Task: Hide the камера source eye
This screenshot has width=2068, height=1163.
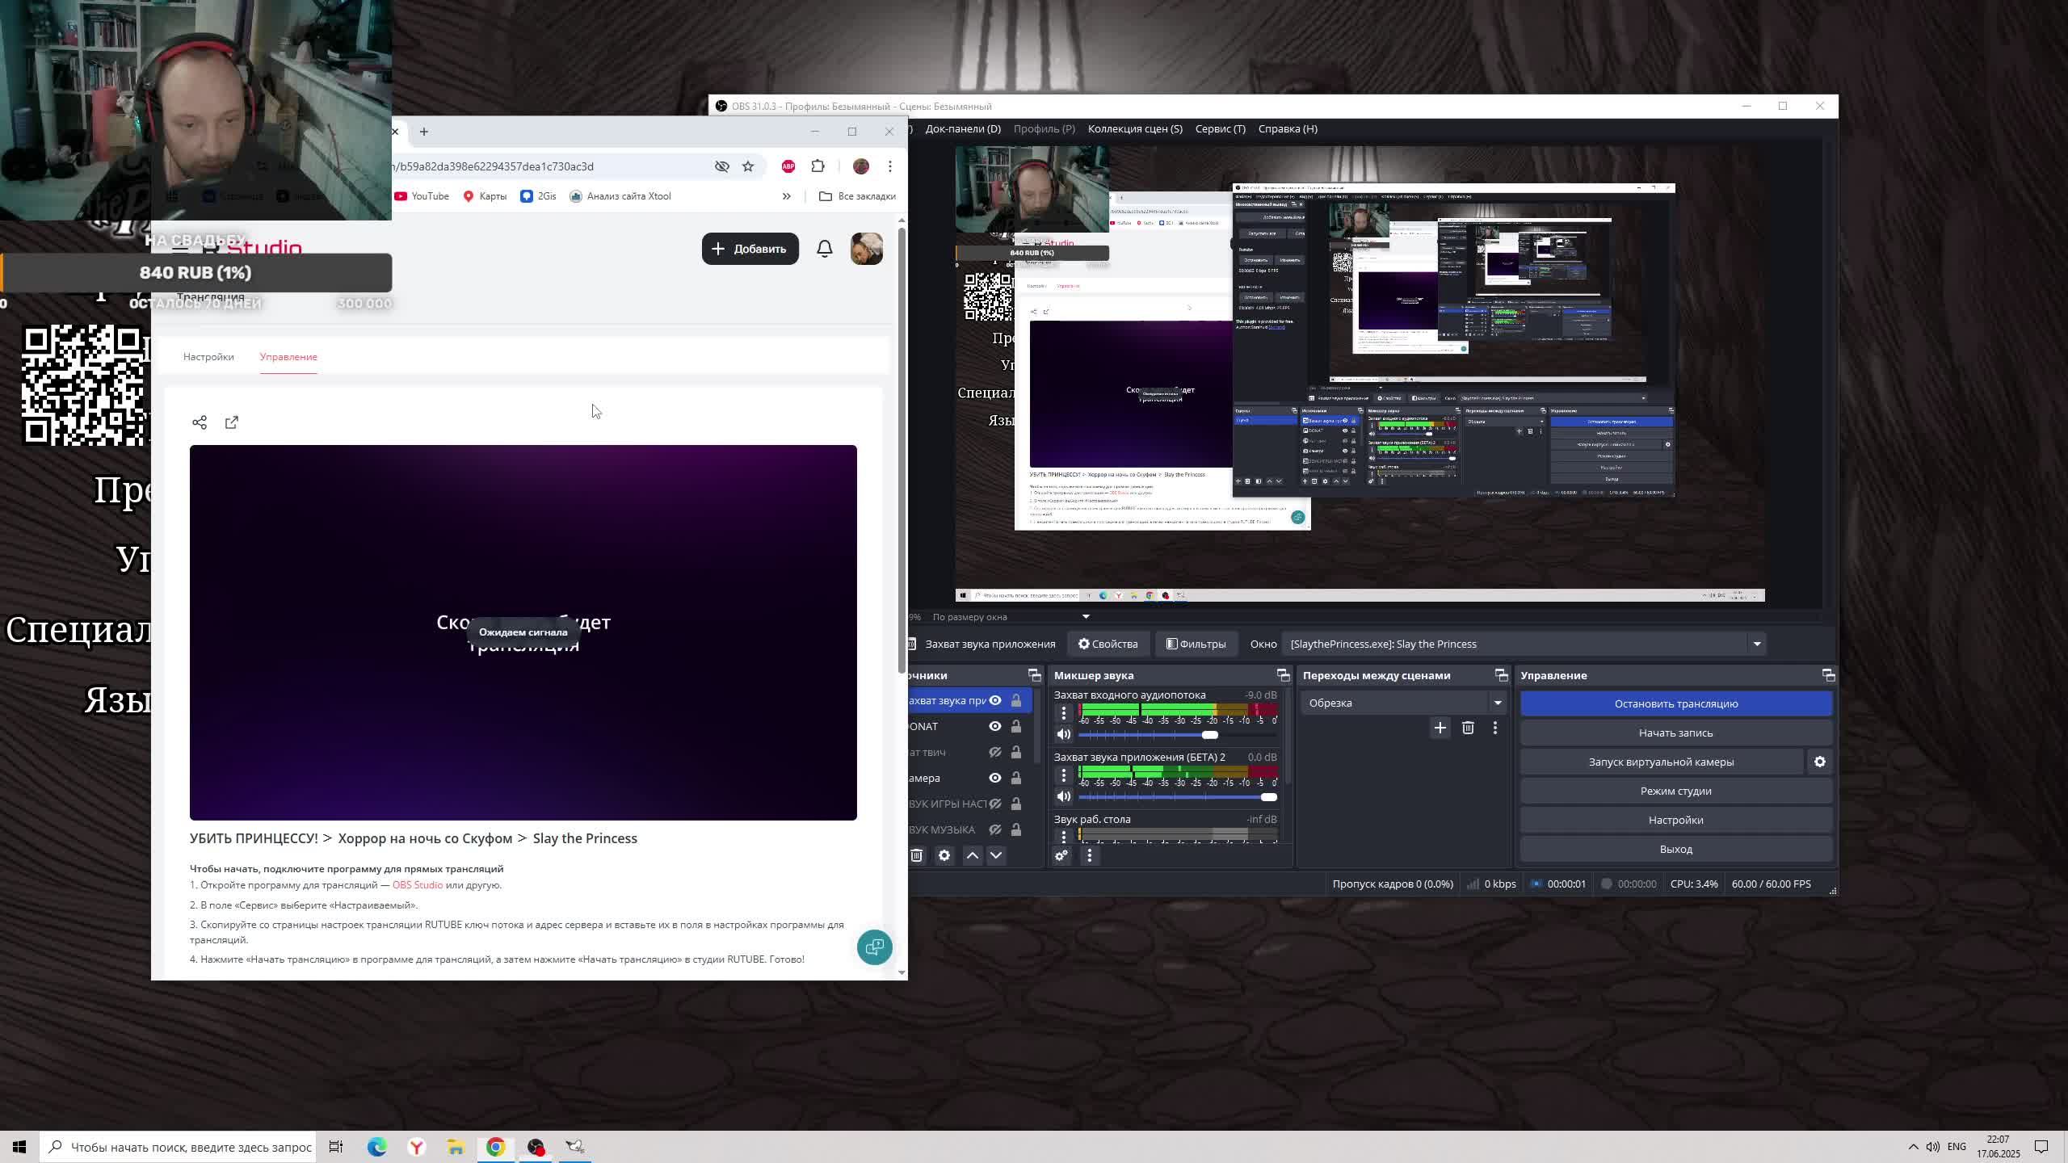Action: [994, 778]
